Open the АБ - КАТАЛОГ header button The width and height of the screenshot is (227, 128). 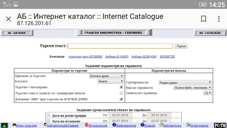click(x=17, y=33)
